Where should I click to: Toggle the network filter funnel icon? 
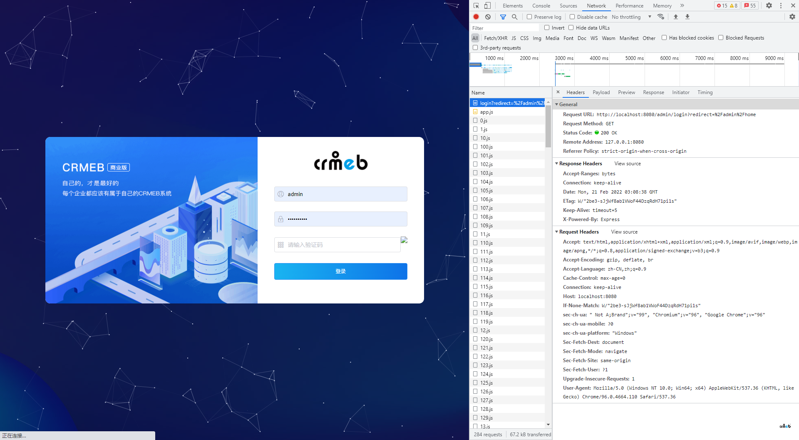503,17
